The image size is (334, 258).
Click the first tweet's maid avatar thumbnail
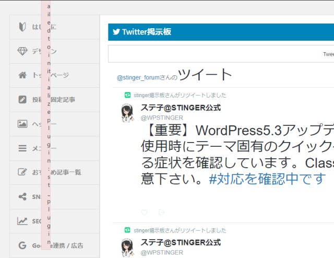[127, 113]
